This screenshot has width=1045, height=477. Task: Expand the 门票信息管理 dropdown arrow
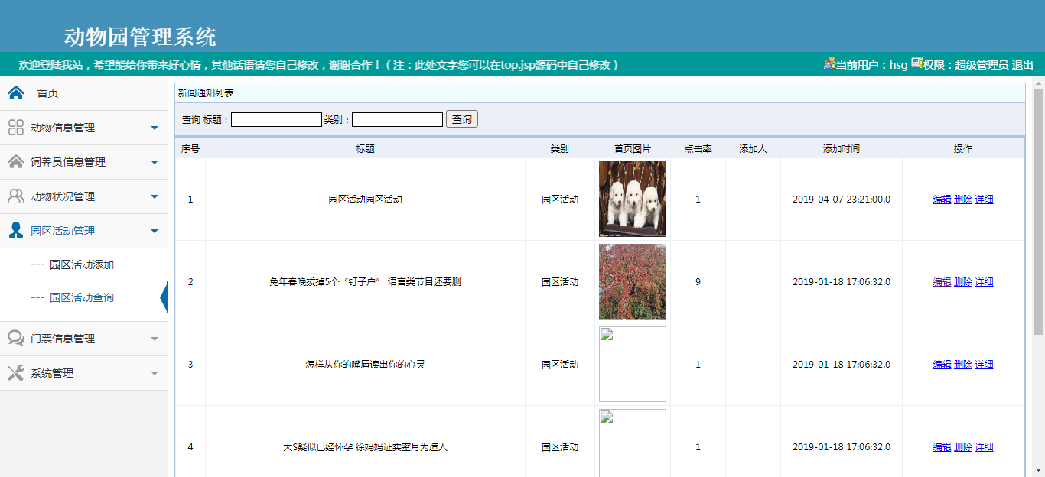(155, 339)
